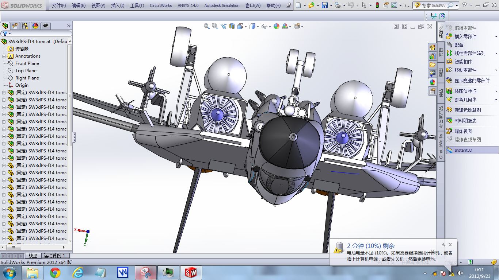Screen dimensions: 499x280
Task: Open Word from the Windows taskbar
Action: (123, 273)
